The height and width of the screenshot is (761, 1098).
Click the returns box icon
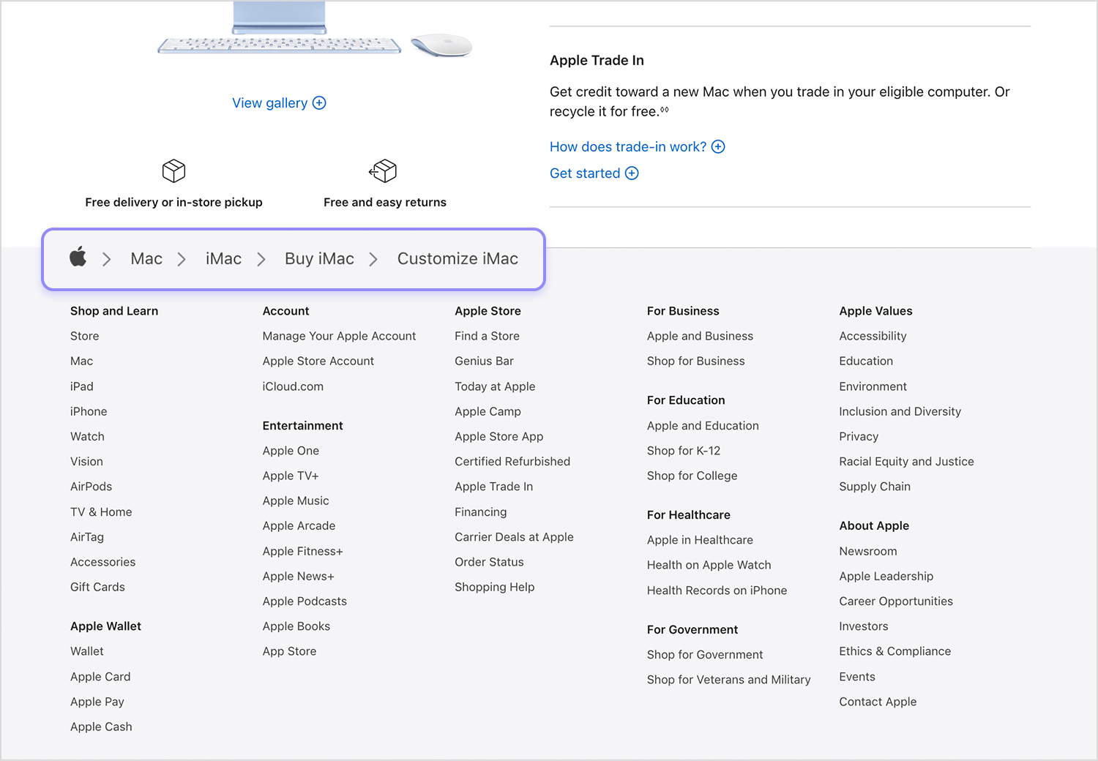383,170
